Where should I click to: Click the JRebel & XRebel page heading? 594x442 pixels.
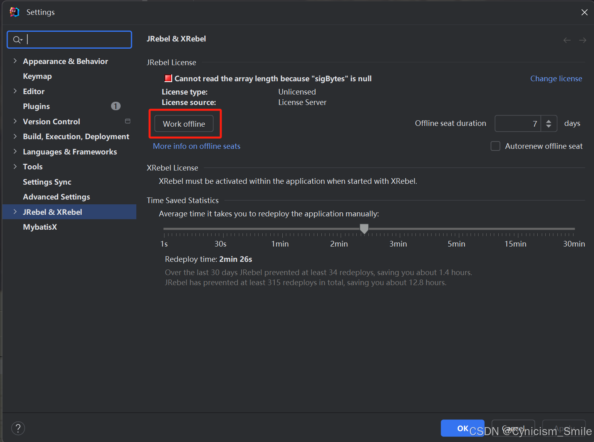[176, 39]
